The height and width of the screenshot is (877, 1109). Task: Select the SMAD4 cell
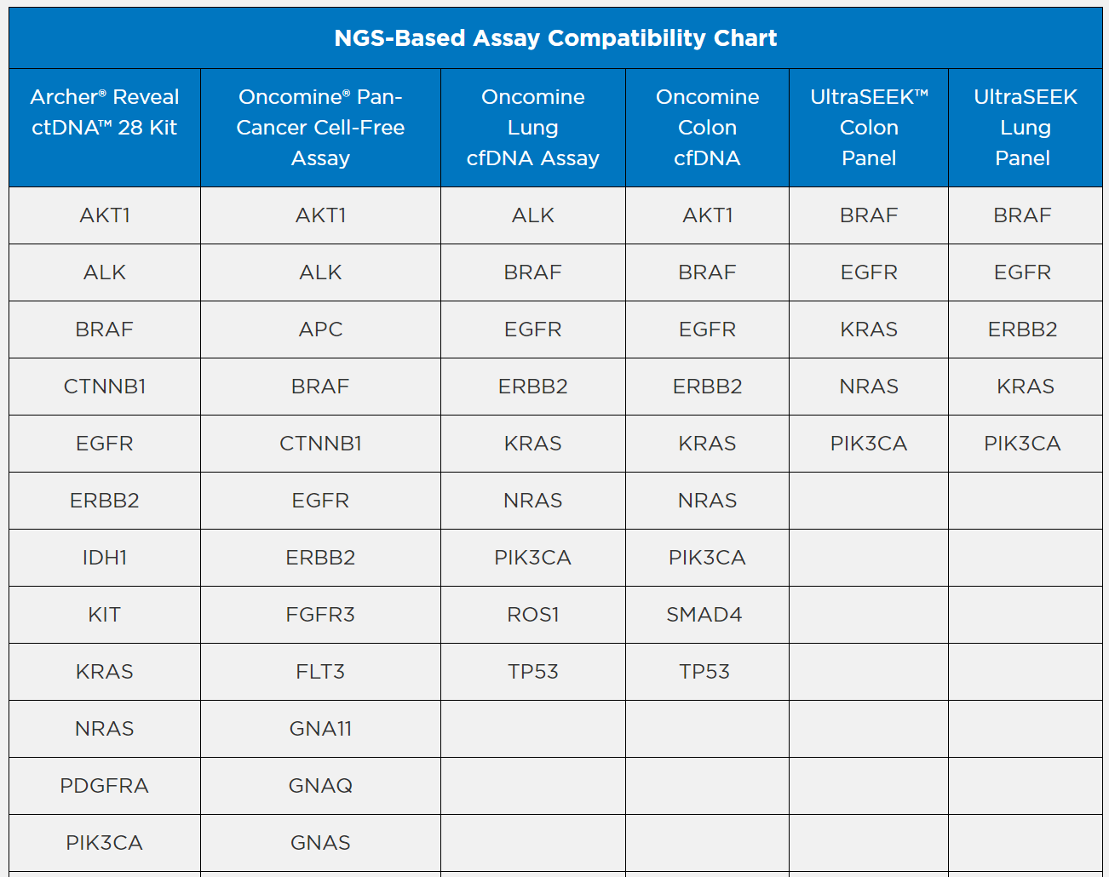(704, 615)
